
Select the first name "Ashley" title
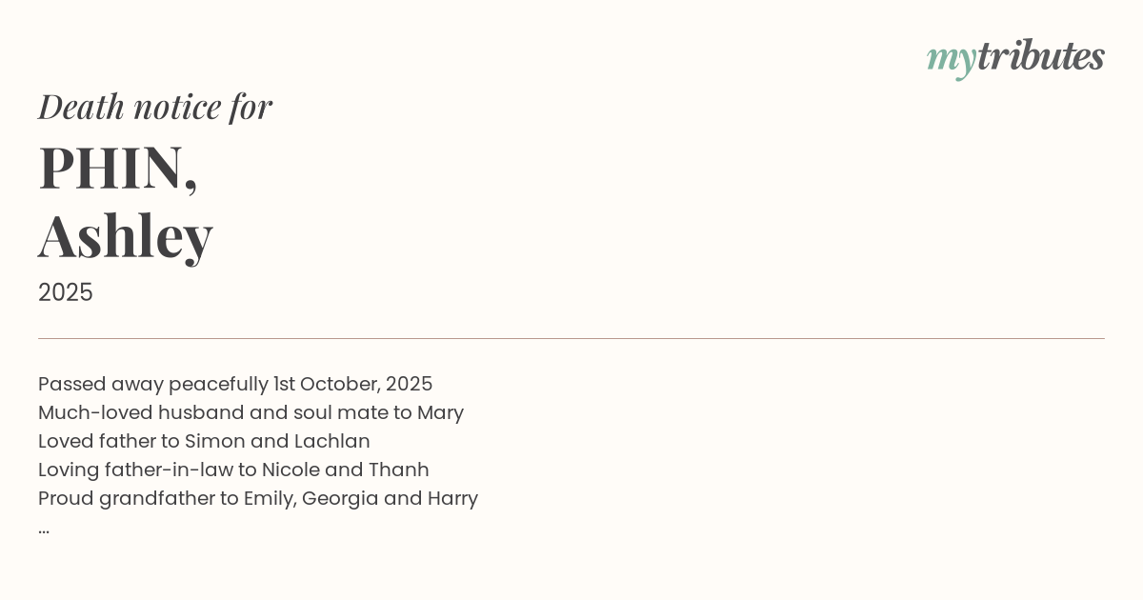click(125, 235)
